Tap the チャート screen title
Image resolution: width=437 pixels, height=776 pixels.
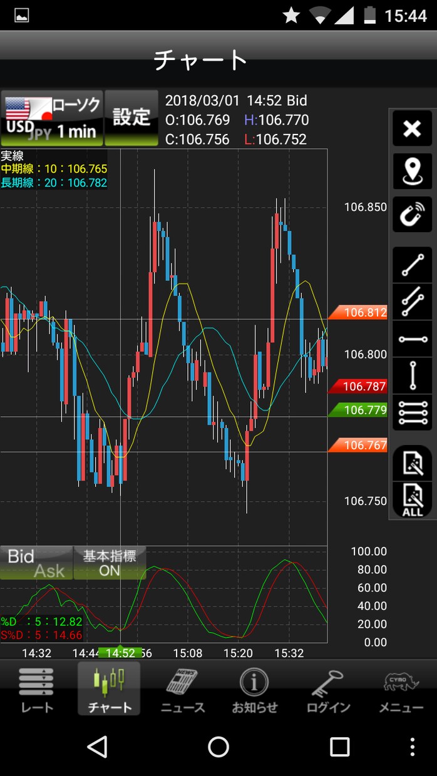[200, 60]
